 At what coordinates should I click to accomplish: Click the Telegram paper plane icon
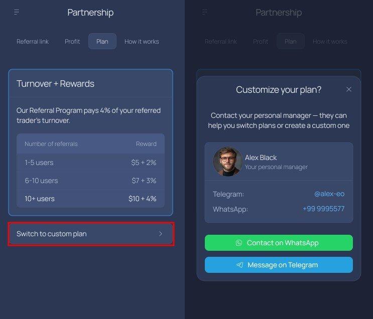click(240, 265)
